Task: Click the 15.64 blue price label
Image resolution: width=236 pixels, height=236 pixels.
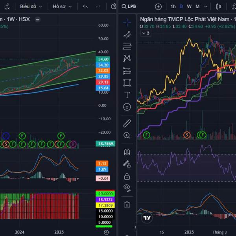Action: tap(103, 88)
